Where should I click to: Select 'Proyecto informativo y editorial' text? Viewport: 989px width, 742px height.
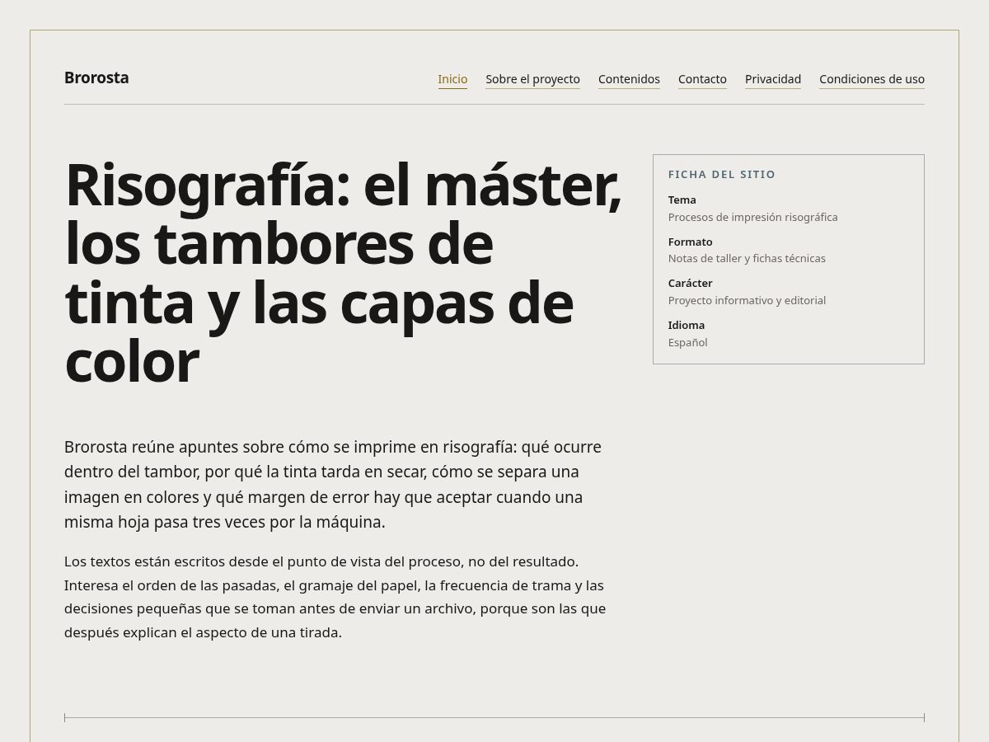click(x=747, y=300)
